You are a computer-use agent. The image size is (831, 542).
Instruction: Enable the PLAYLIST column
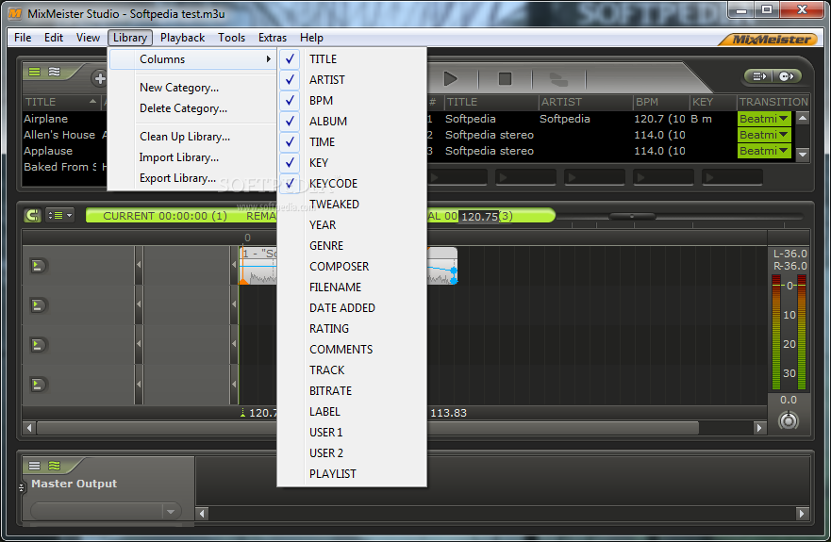coord(352,473)
